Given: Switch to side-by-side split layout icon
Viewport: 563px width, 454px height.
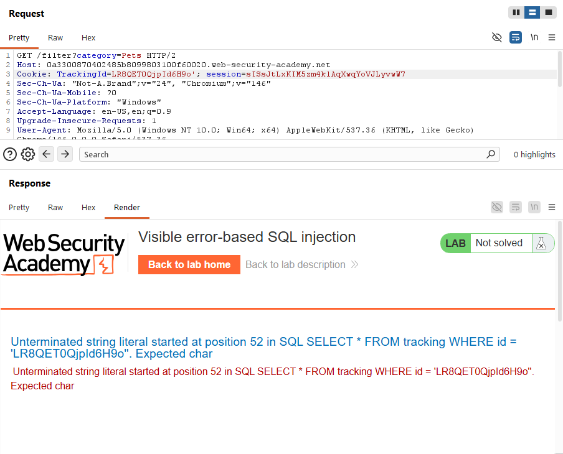Looking at the screenshot, I should point(516,12).
